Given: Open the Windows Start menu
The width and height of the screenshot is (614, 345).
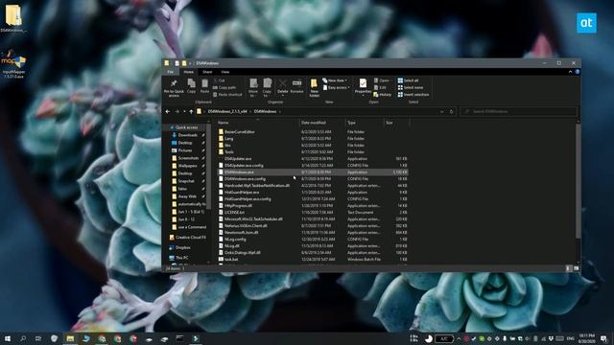Looking at the screenshot, I should click(x=7, y=338).
